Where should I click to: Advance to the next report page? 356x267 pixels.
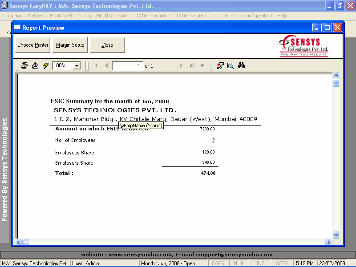[181, 66]
